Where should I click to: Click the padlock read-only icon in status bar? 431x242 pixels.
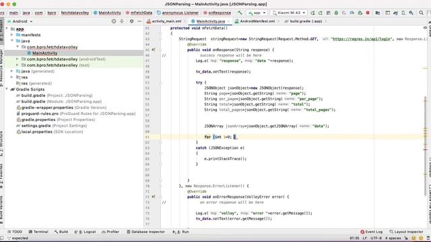pos(406,238)
